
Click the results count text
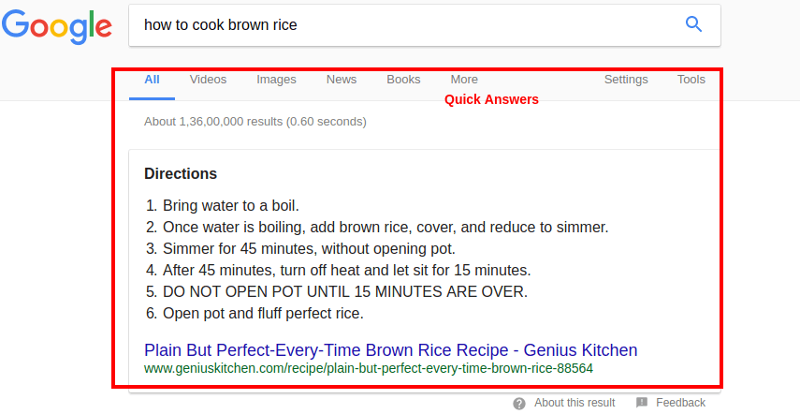(255, 122)
